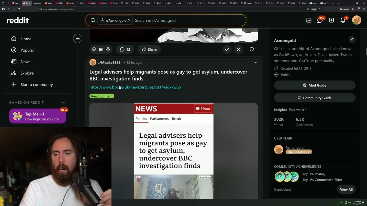Open the Community Guide button
The image size is (367, 206).
pyautogui.click(x=315, y=98)
